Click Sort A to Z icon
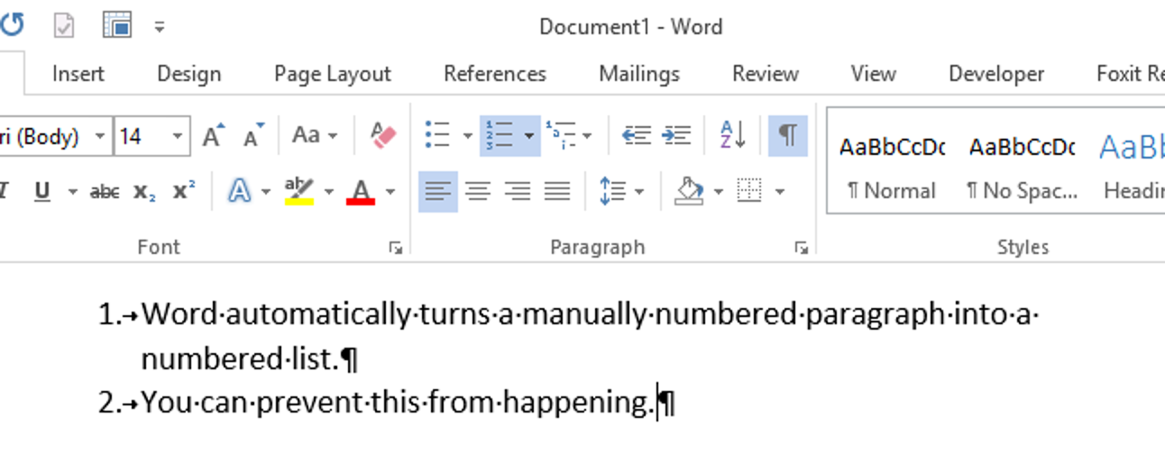This screenshot has height=472, width=1165. point(733,136)
